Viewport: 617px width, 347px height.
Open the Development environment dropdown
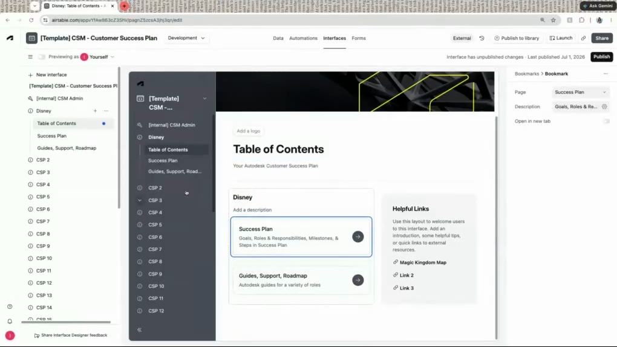pos(186,38)
